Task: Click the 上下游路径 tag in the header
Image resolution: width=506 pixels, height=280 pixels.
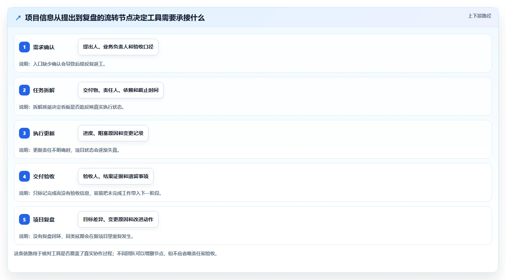Action: pos(479,16)
